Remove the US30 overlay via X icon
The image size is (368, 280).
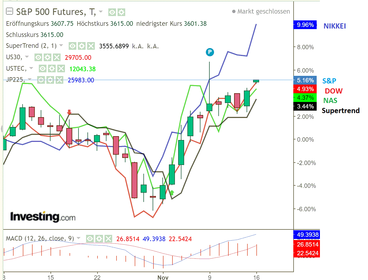click(56, 57)
